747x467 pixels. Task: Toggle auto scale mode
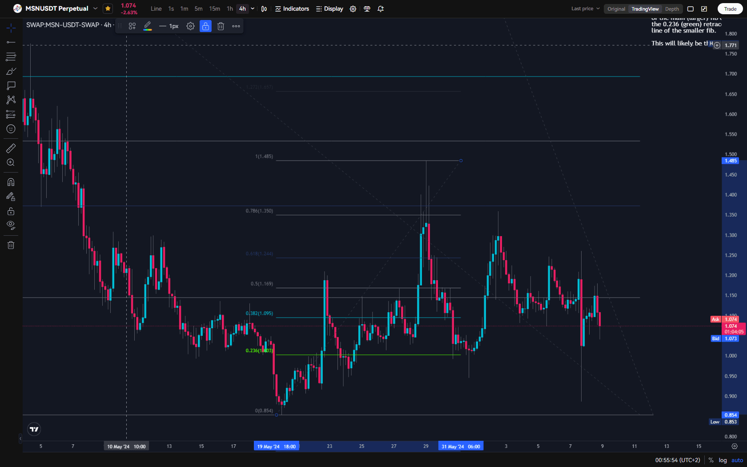pyautogui.click(x=737, y=460)
